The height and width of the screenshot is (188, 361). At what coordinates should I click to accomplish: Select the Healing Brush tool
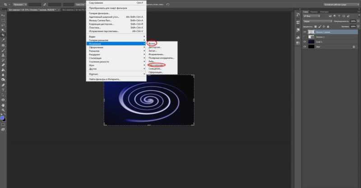tap(3, 45)
